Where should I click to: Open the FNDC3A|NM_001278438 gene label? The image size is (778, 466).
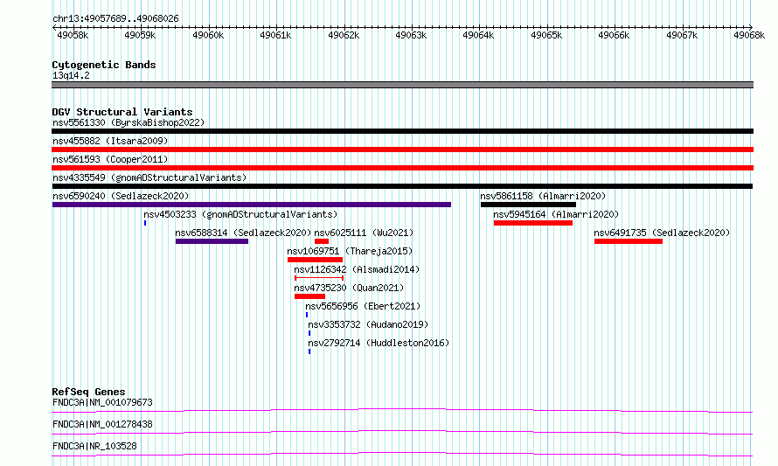(x=102, y=424)
